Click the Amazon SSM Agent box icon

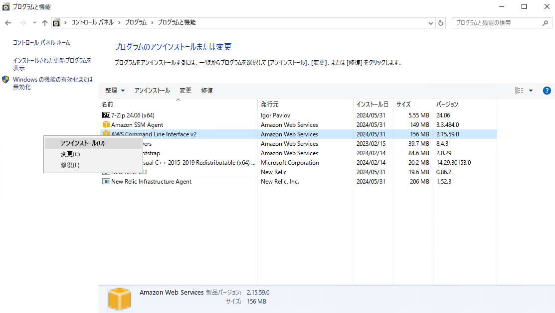coord(106,124)
